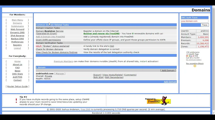Click the Premium count 4,098
This screenshot has height=120, width=215.
coord(205,40)
